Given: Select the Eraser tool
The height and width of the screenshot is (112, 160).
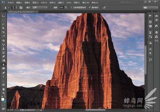Looking at the screenshot, I should point(3,56).
